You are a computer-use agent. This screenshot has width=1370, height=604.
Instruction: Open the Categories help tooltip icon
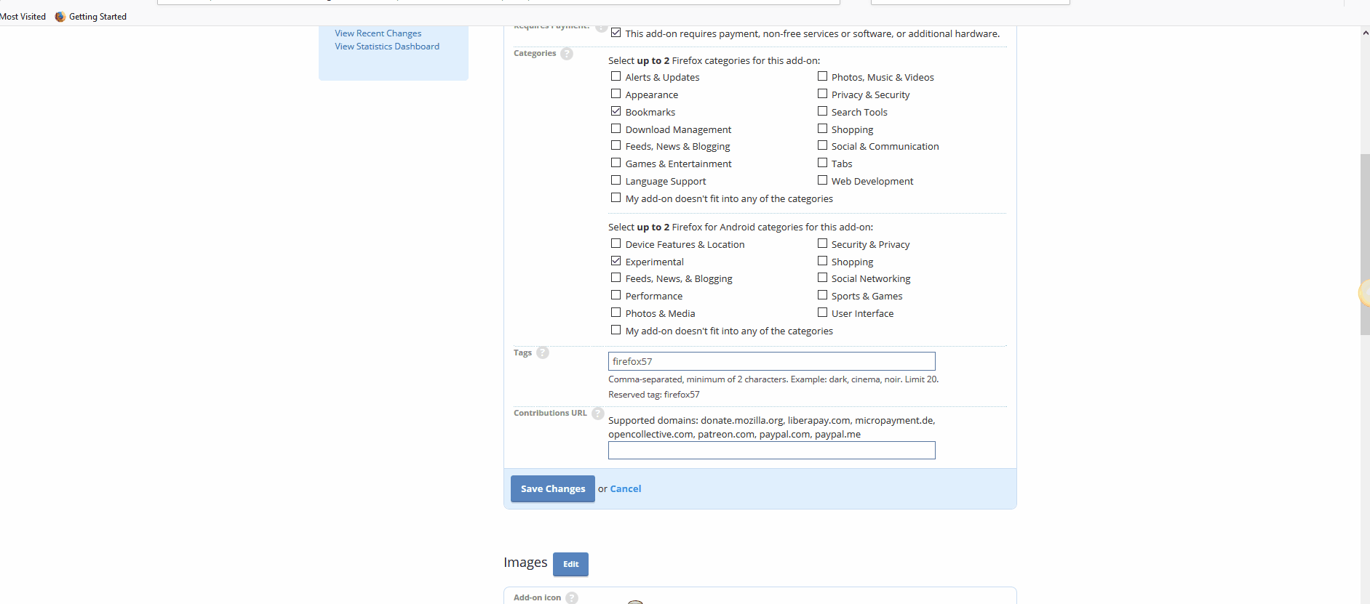pos(567,53)
